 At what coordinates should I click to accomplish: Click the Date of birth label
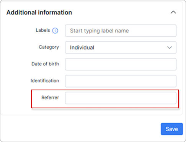(x=45, y=64)
